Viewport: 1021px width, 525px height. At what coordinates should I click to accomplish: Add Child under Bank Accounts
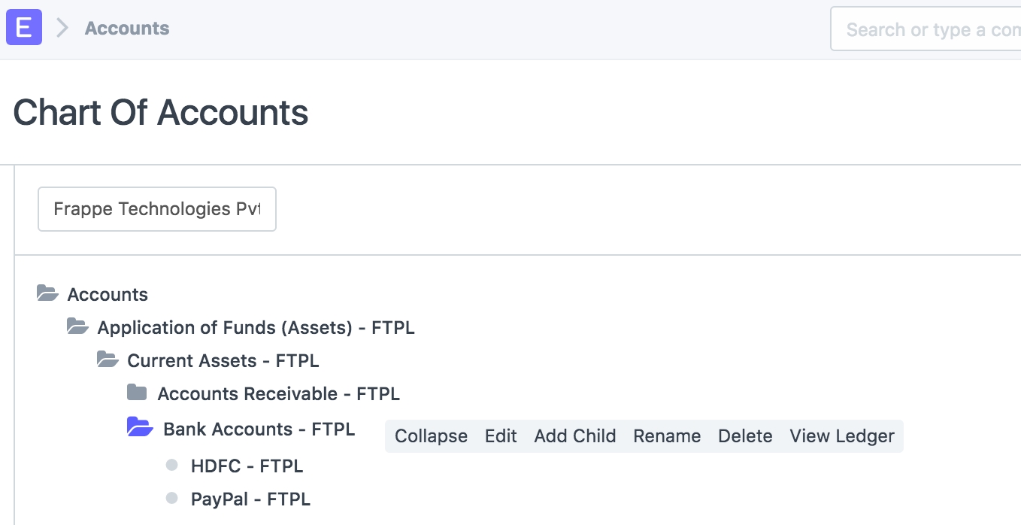coord(575,436)
